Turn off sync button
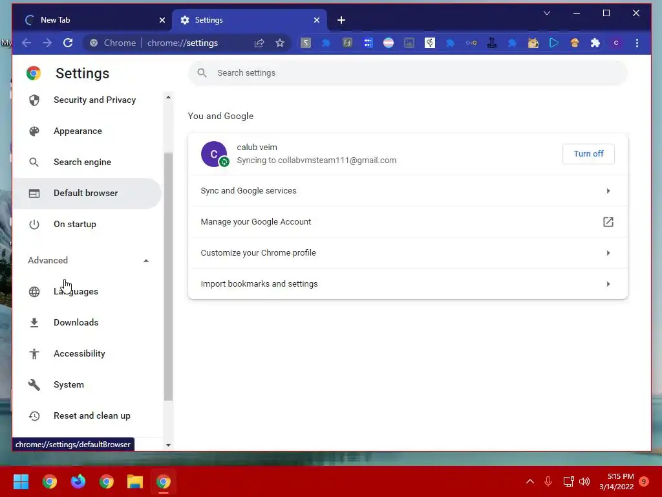 pos(588,154)
